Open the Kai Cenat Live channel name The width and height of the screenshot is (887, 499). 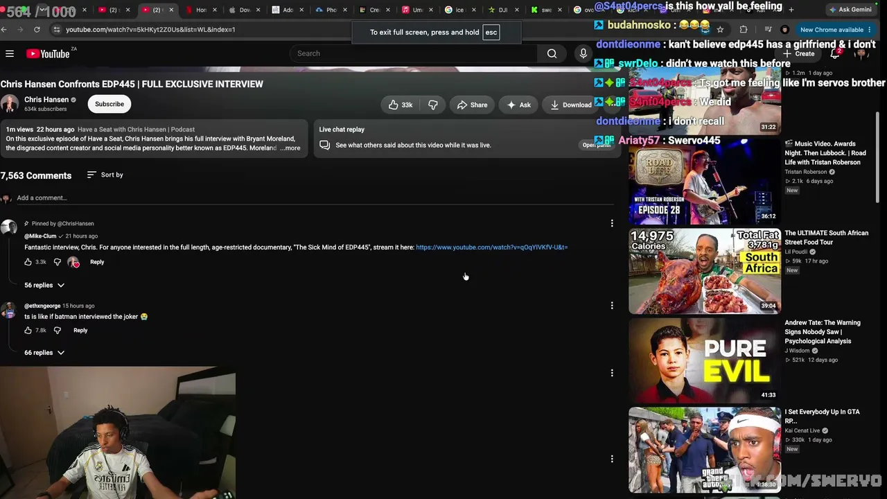tap(802, 430)
